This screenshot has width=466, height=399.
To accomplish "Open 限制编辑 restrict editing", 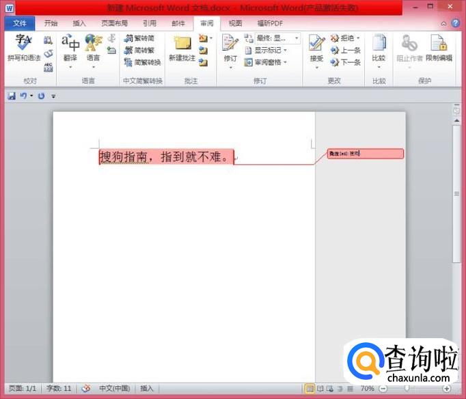I will [439, 48].
